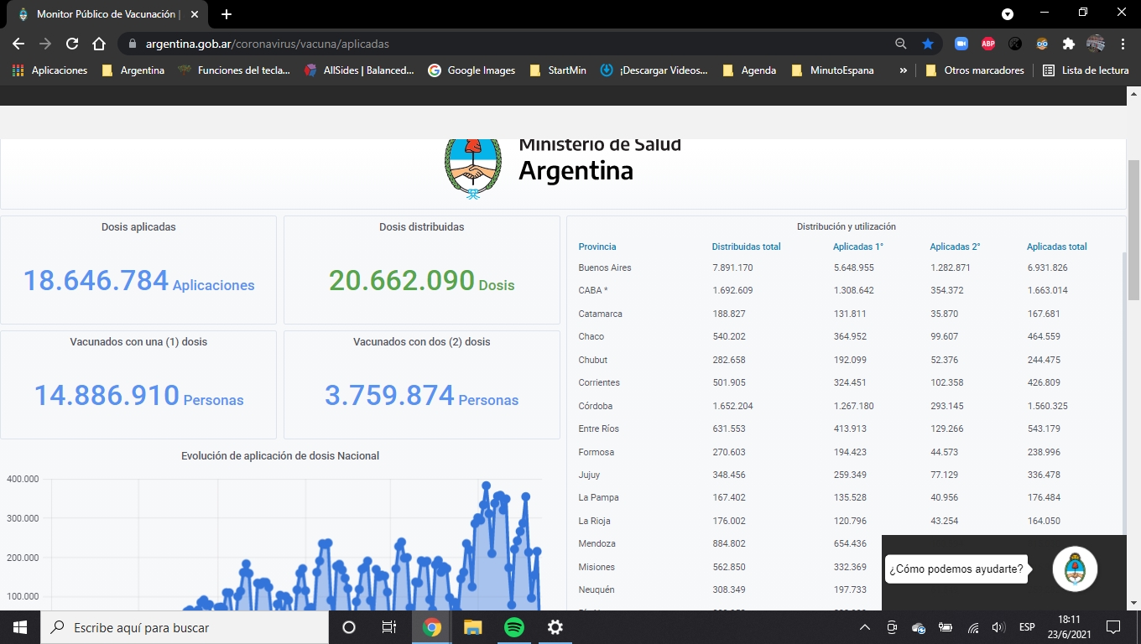The height and width of the screenshot is (644, 1141).
Task: Open File Explorer from the taskbar
Action: pos(473,627)
